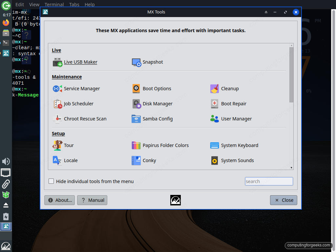Click the eject icon in side panel
This screenshot has width=336, height=252.
point(6,205)
